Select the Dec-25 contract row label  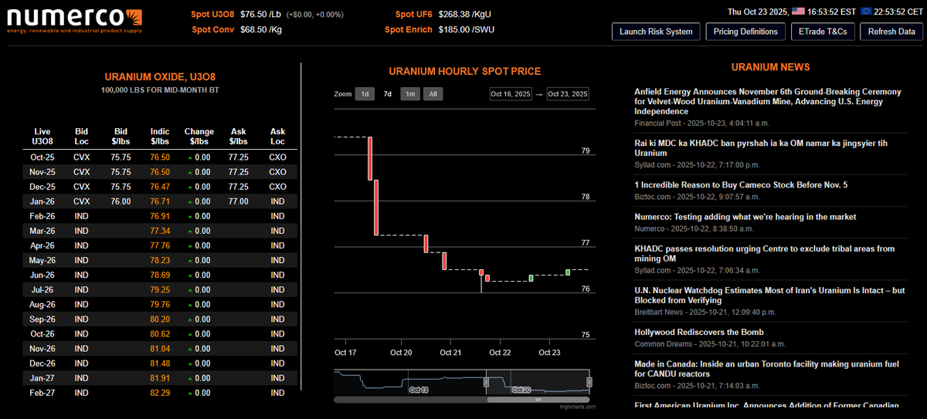[x=42, y=187]
